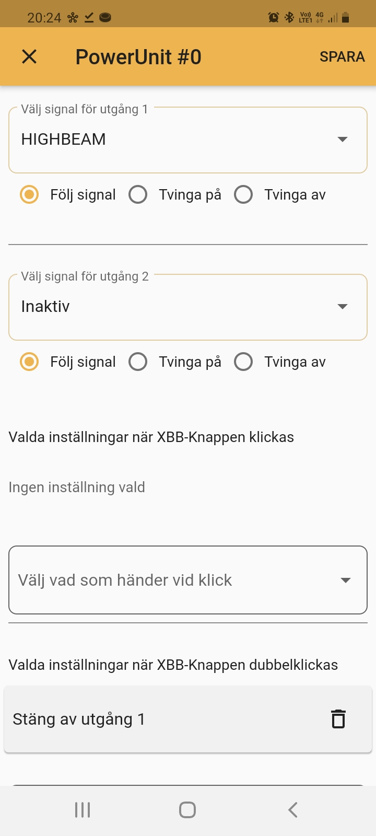Select 'Följ signal' for utgång 1

point(29,195)
